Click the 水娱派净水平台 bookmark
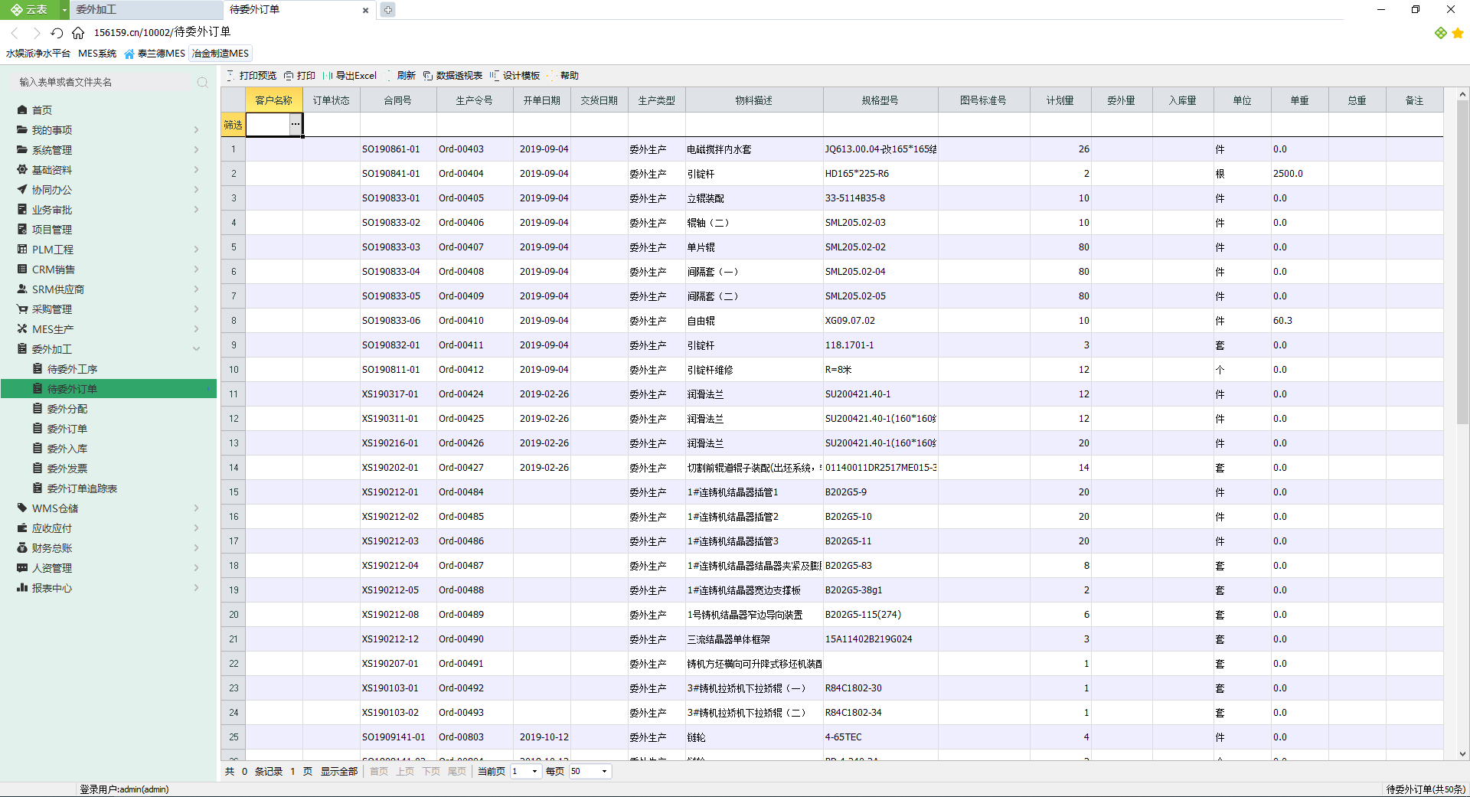1470x797 pixels. 38,54
